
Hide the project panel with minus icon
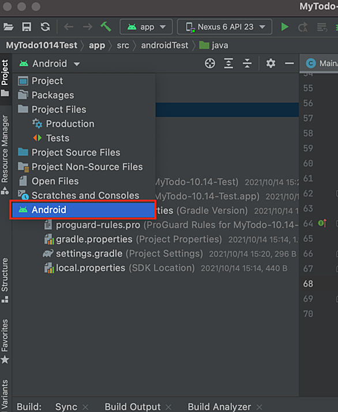coord(290,63)
